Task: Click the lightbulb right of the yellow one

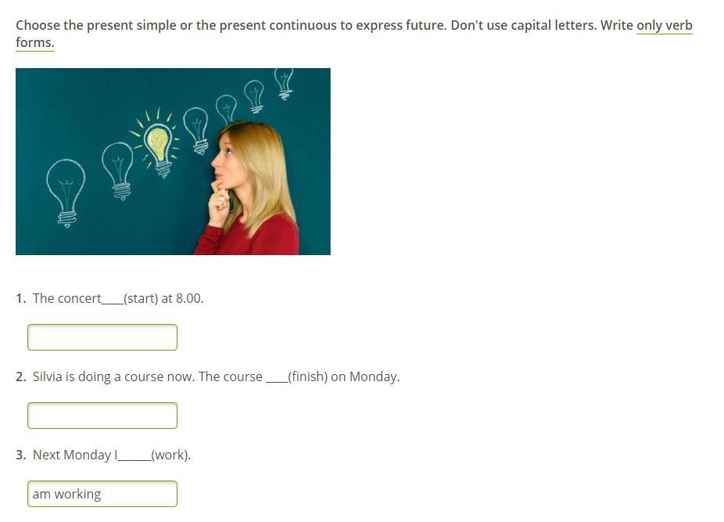Action: (195, 128)
